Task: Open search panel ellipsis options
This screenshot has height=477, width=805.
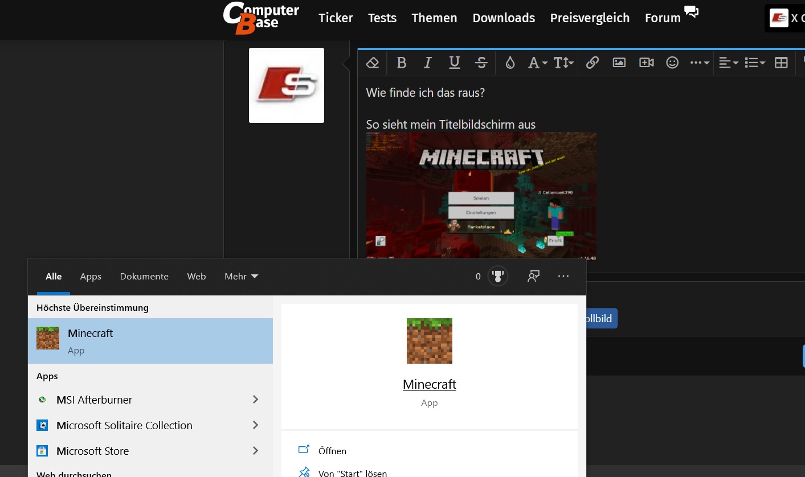Action: pos(563,276)
